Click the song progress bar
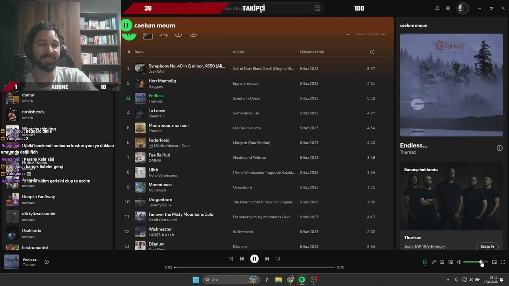509x286 pixels. 254,267
